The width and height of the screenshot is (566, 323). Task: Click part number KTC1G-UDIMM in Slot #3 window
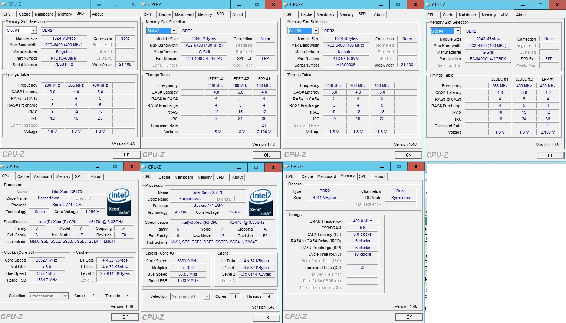pos(346,58)
